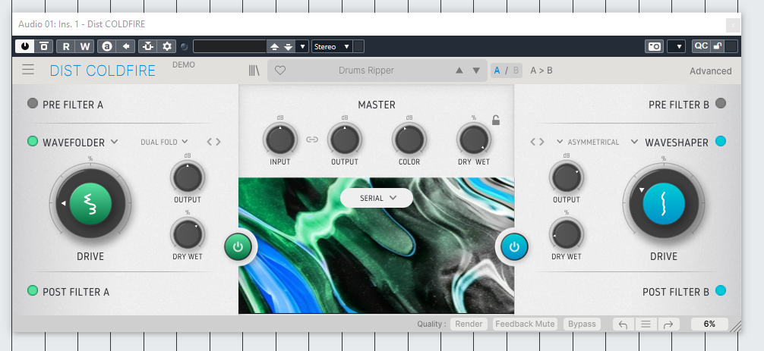Click the blue Waveshaper Drive knob

pos(664,204)
